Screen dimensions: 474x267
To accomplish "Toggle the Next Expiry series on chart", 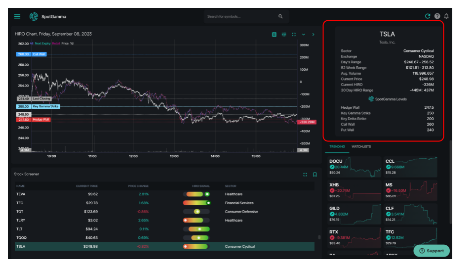I will click(x=42, y=44).
